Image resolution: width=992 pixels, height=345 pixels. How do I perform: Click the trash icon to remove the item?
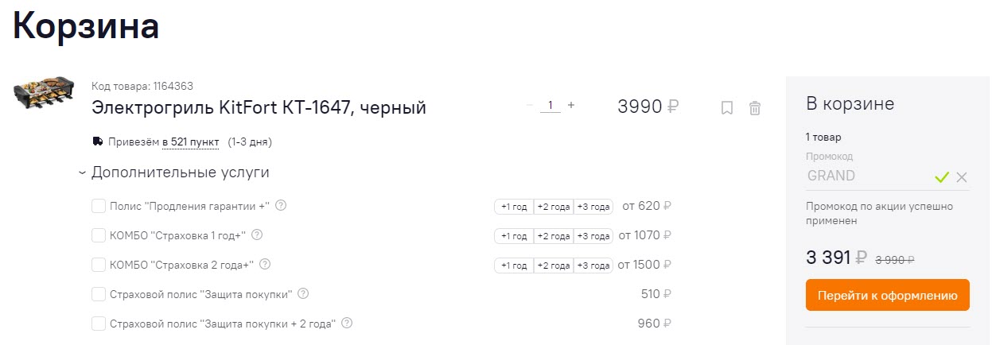pos(755,108)
